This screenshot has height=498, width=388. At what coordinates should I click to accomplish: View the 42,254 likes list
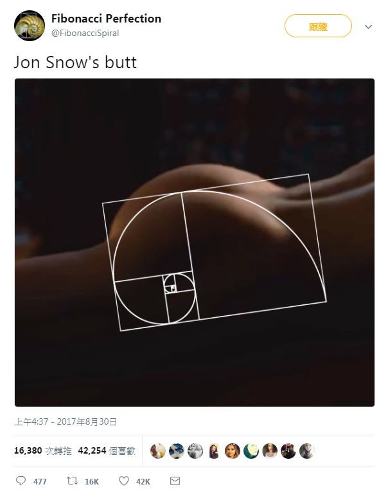point(107,450)
